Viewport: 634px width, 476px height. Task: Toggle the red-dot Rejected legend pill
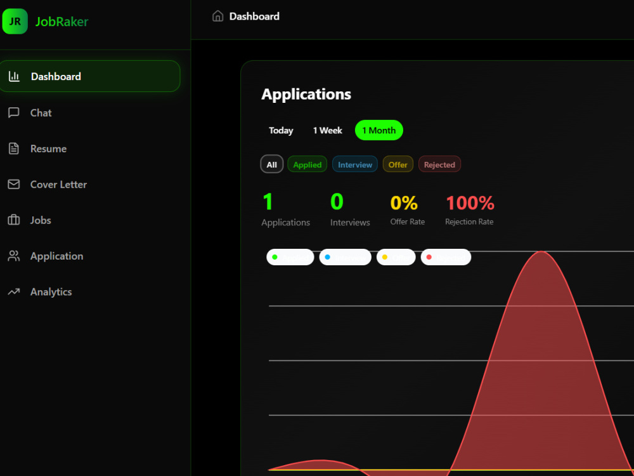point(446,257)
